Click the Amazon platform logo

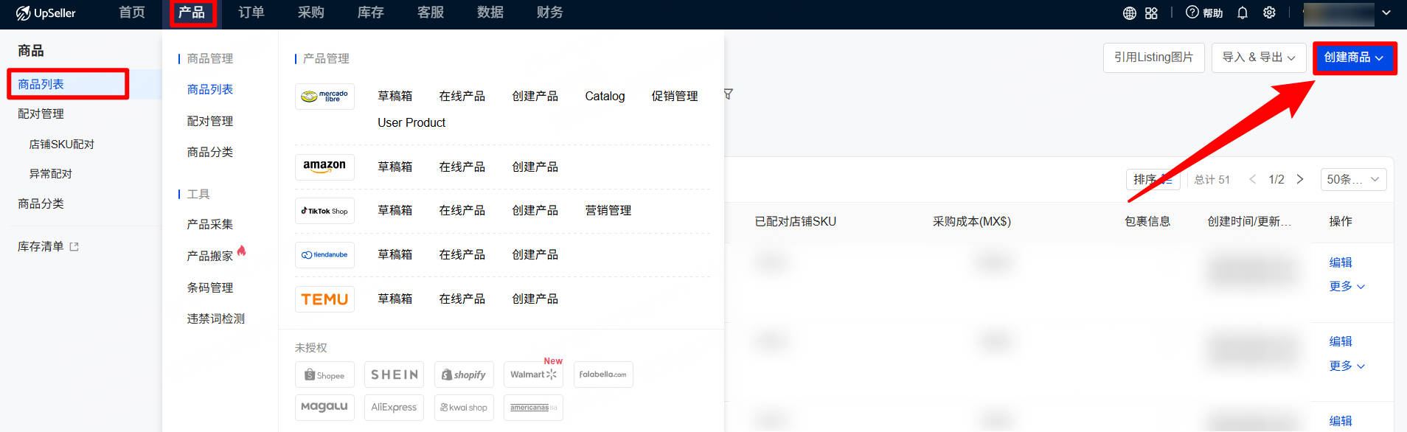[324, 167]
